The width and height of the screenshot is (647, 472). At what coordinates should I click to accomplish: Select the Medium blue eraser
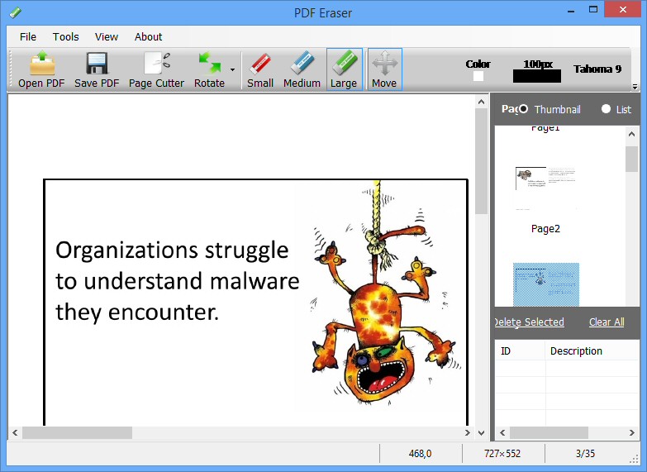click(302, 69)
